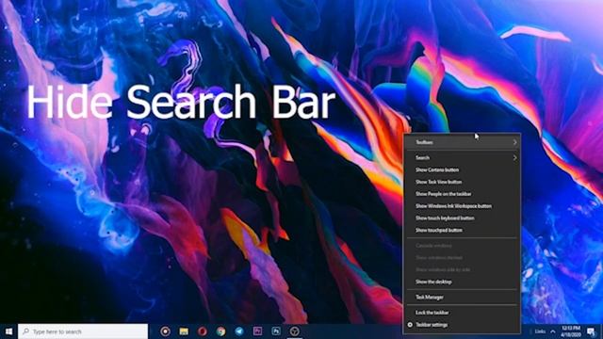Open Adobe Premiere Pro from the taskbar
This screenshot has width=603, height=339.
coord(257,331)
